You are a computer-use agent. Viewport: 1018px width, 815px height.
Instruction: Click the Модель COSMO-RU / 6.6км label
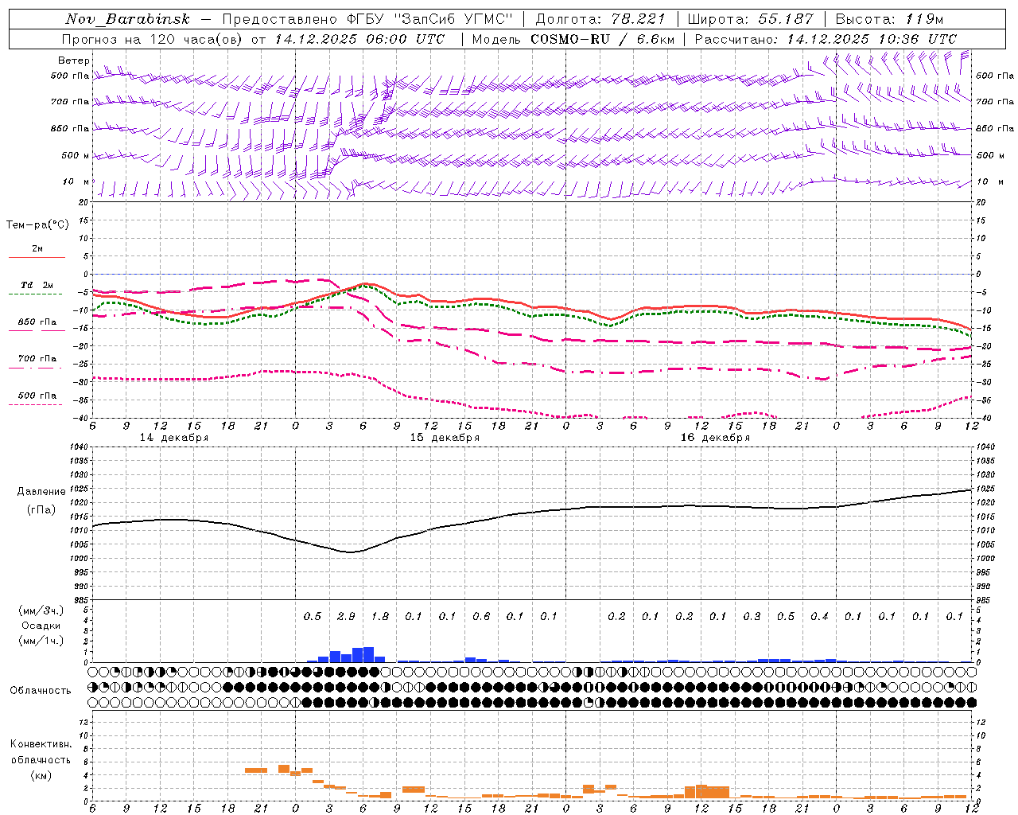point(573,39)
